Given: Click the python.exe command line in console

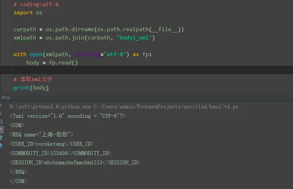Looking at the screenshot, I should [124, 107].
